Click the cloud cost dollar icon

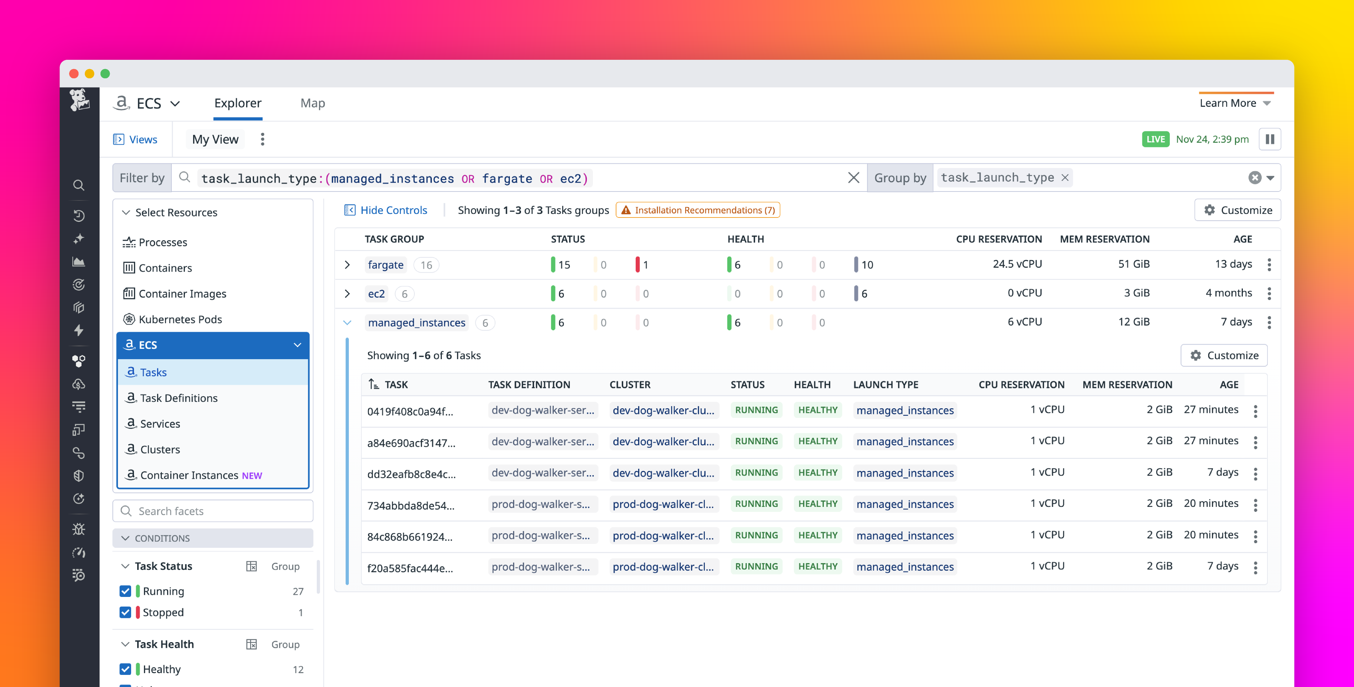pos(79,384)
